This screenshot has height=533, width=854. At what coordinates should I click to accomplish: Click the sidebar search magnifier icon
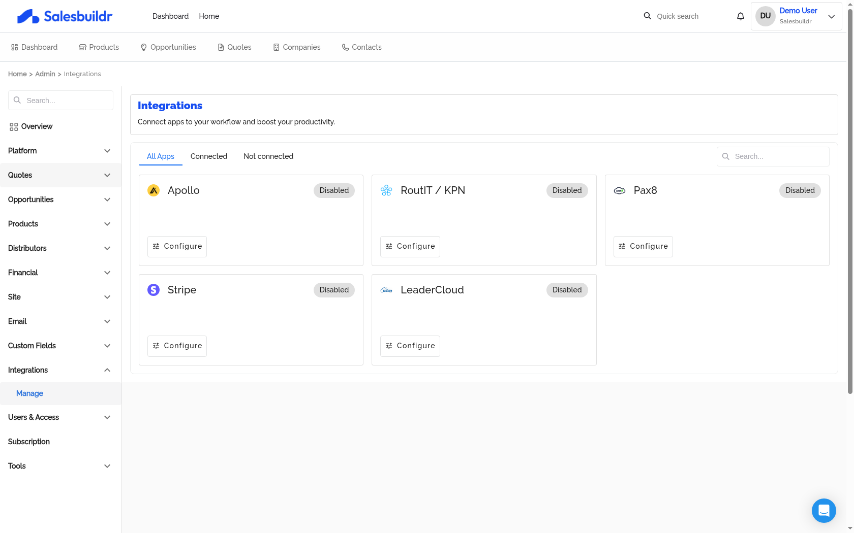tap(17, 100)
